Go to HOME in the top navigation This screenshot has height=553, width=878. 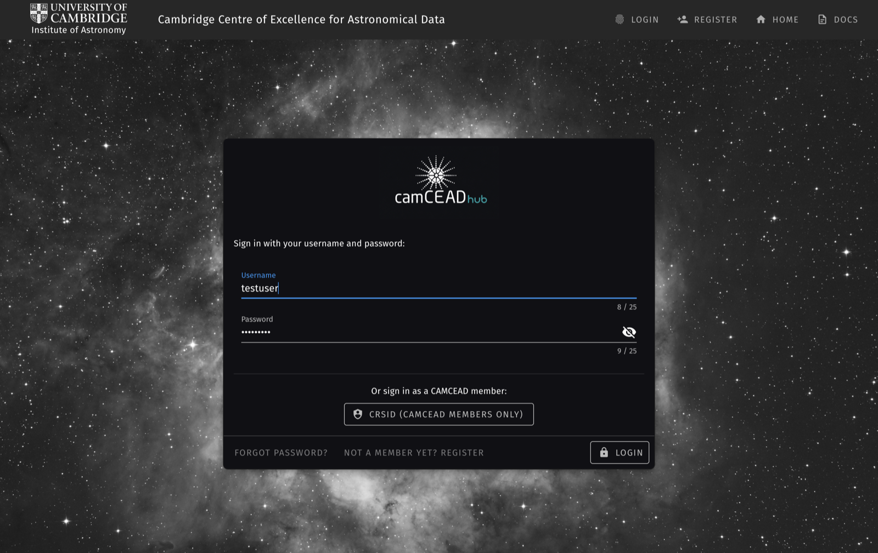click(x=777, y=20)
